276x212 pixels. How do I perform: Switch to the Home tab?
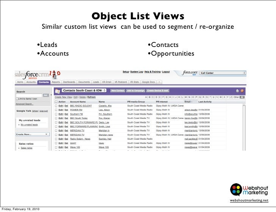pyautogui.click(x=20, y=82)
